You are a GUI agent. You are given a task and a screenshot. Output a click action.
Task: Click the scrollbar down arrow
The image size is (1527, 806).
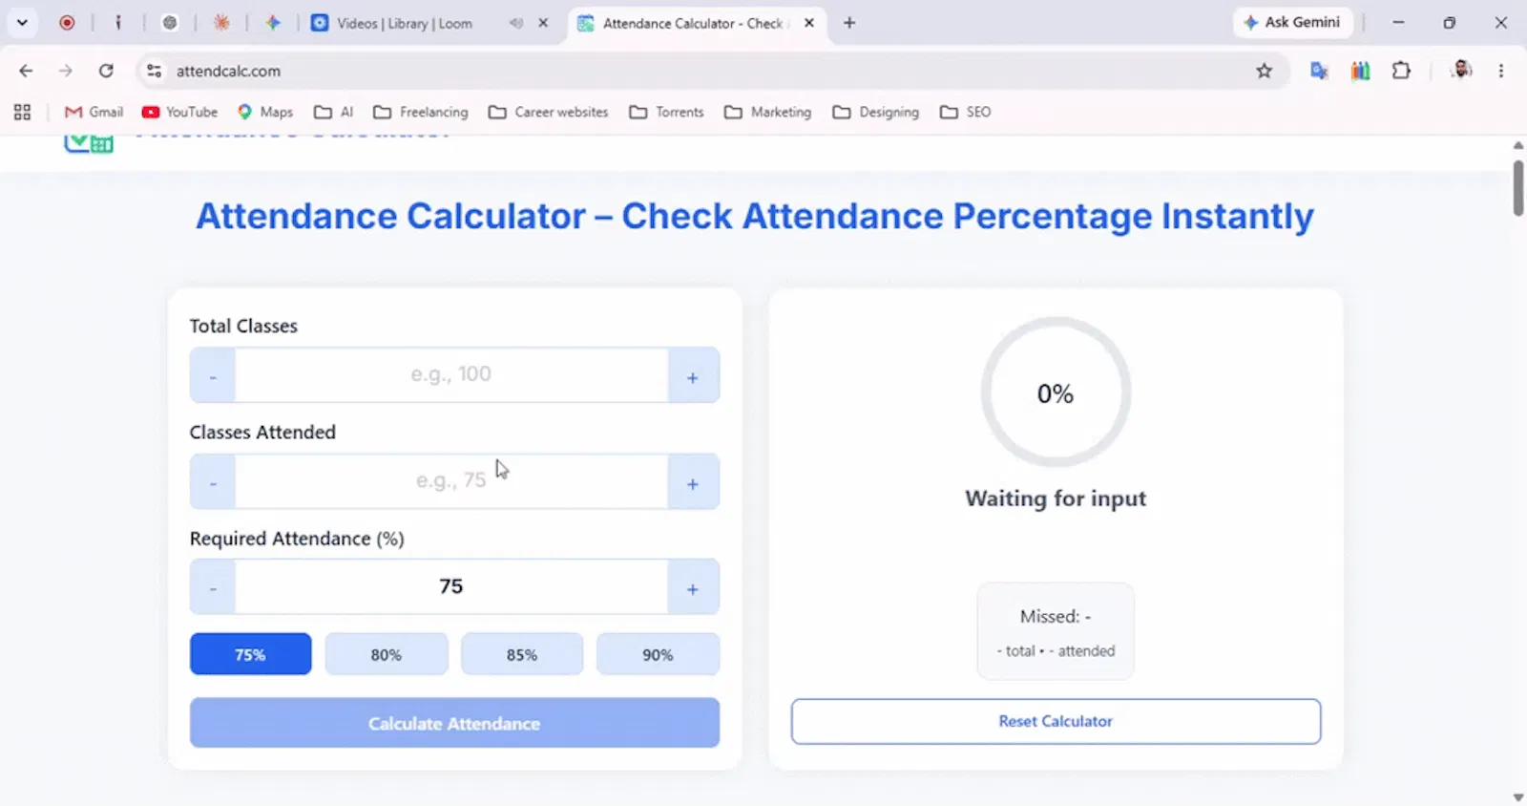1518,797
